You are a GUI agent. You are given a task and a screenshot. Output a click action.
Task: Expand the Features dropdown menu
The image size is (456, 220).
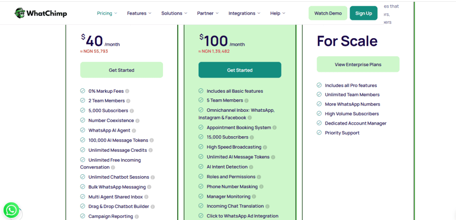(x=139, y=13)
